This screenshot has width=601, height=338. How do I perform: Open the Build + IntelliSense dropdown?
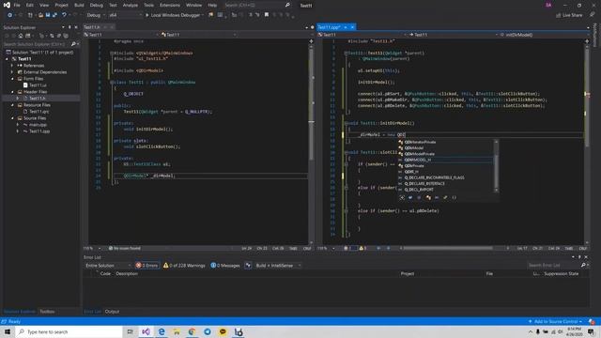[x=278, y=265]
